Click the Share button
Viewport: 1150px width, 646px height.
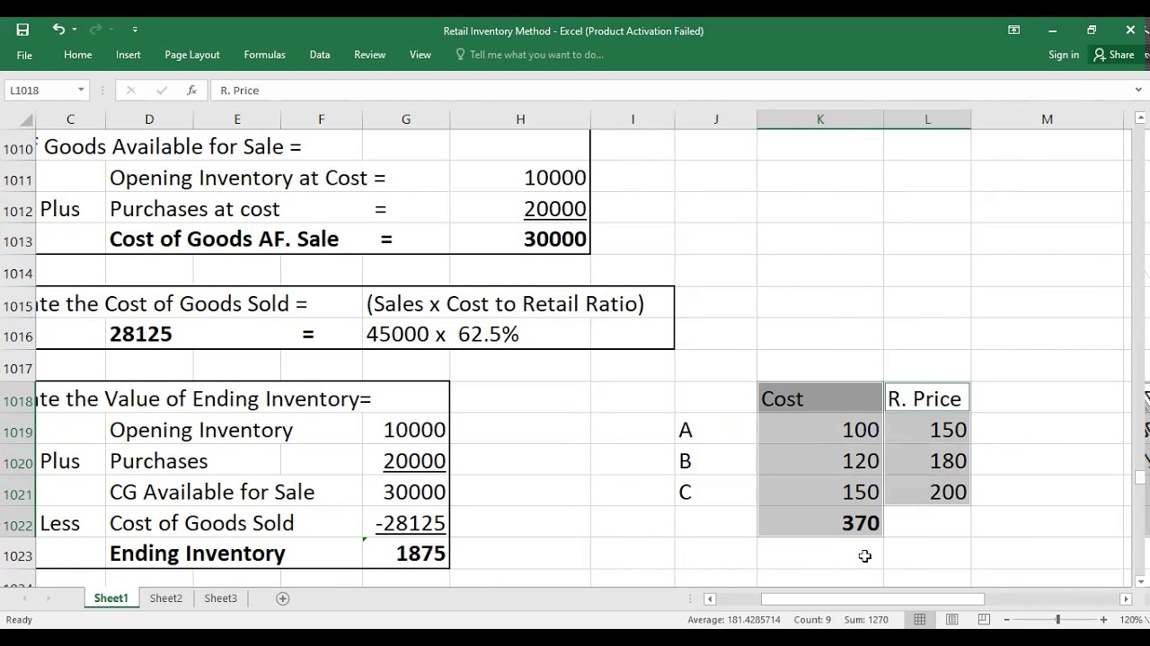(1114, 55)
